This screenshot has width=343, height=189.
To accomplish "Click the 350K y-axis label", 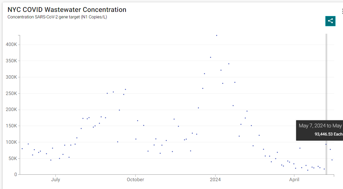I will [x=12, y=61].
